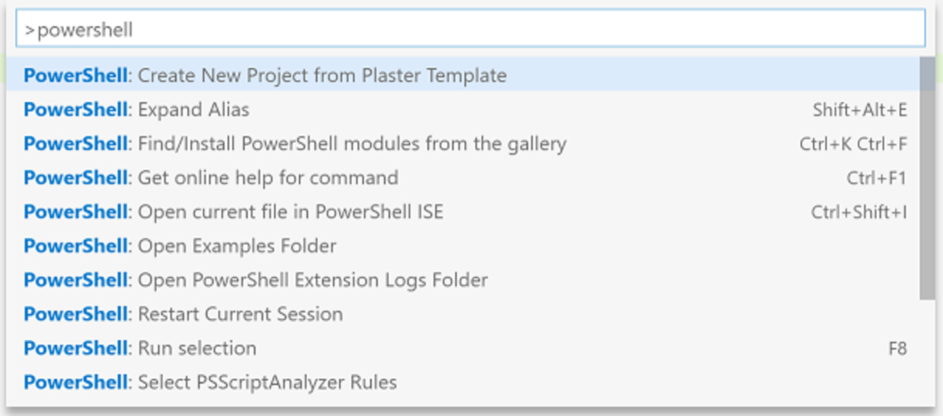Run Create New Project from Plaster Template

pos(265,75)
